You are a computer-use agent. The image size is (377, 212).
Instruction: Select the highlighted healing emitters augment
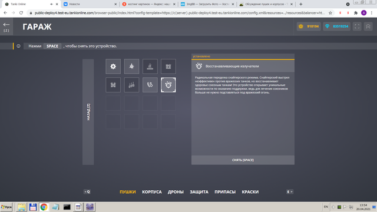click(168, 85)
